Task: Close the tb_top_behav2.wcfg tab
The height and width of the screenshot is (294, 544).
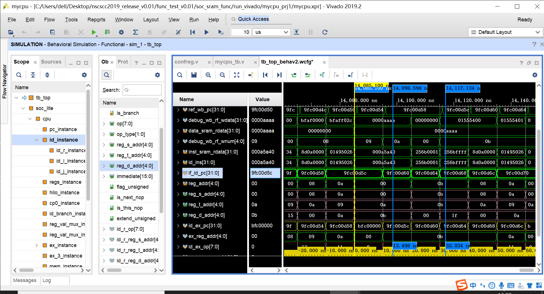Action: [x=324, y=62]
